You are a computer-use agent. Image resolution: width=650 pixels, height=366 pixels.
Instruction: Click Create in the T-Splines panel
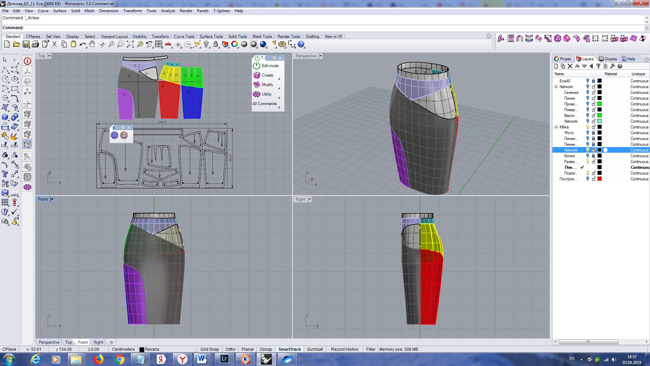[x=263, y=75]
